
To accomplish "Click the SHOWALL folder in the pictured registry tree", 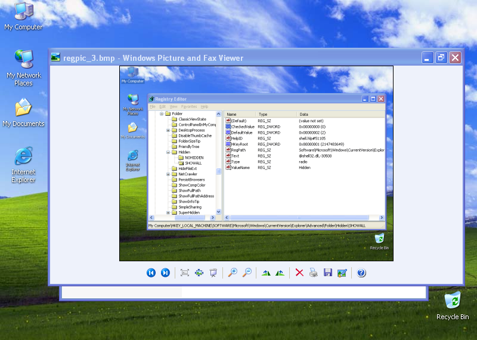I will [x=190, y=163].
